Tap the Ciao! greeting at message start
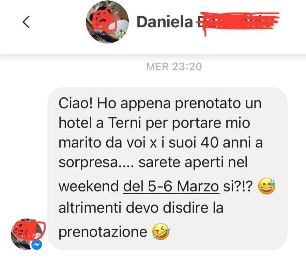This screenshot has width=306, height=263. coord(76,103)
